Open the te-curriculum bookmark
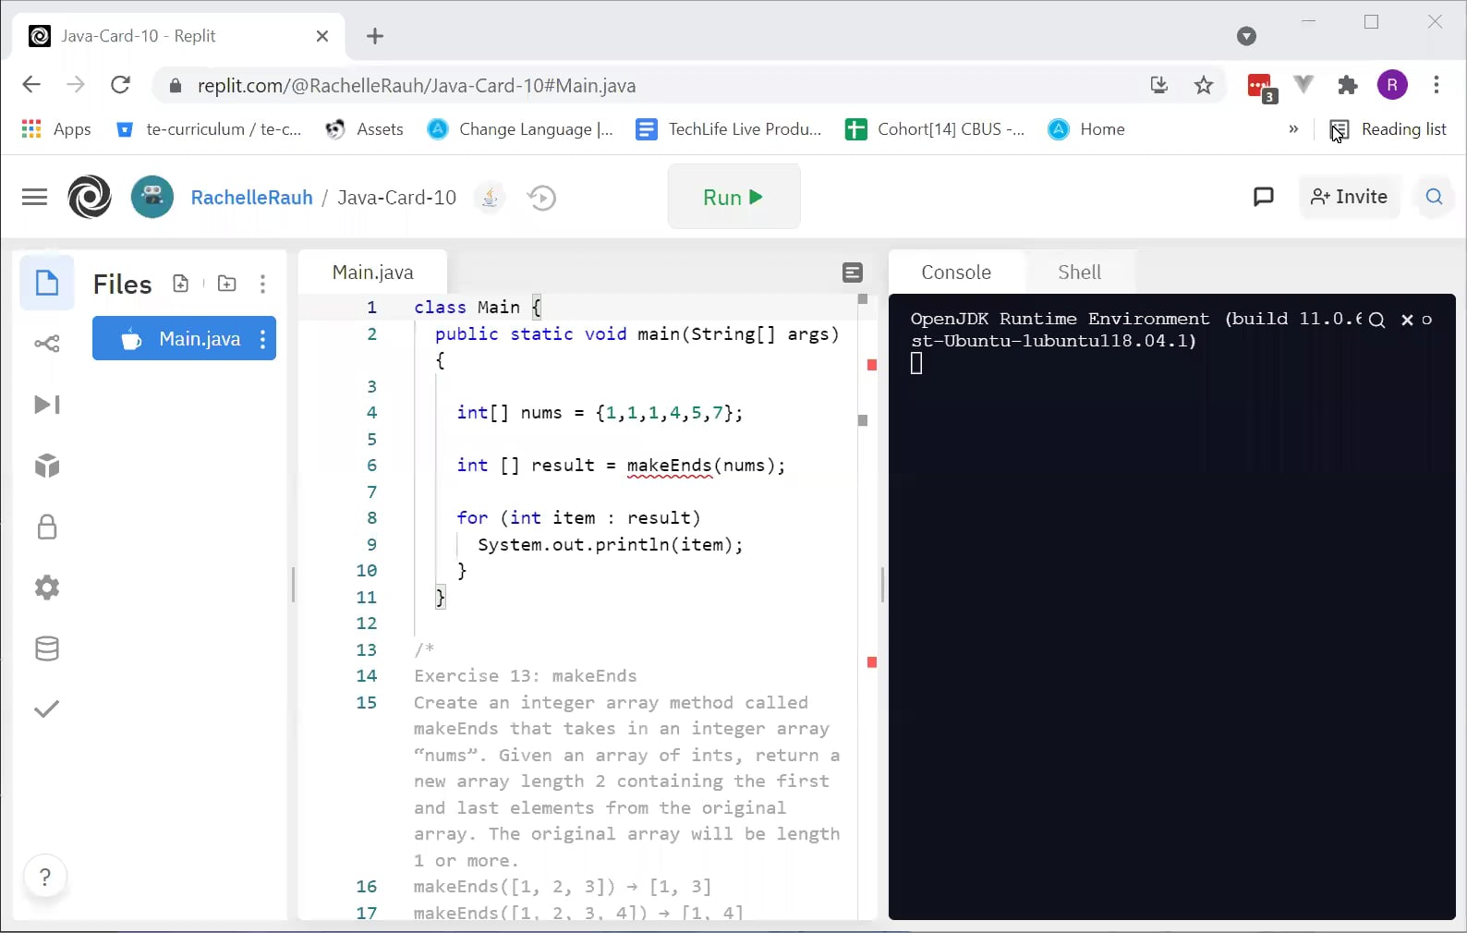1467x933 pixels. pos(209,129)
